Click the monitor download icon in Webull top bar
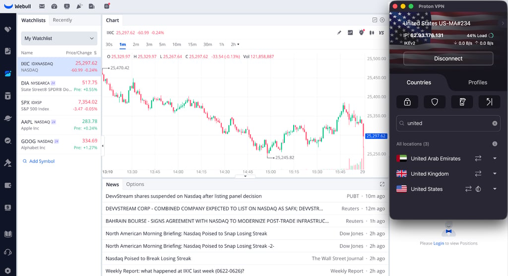508x276 pixels. (67, 6)
